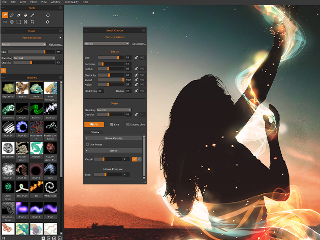
Task: Open Blending dropdown in left Brush panel
Action: [34, 58]
